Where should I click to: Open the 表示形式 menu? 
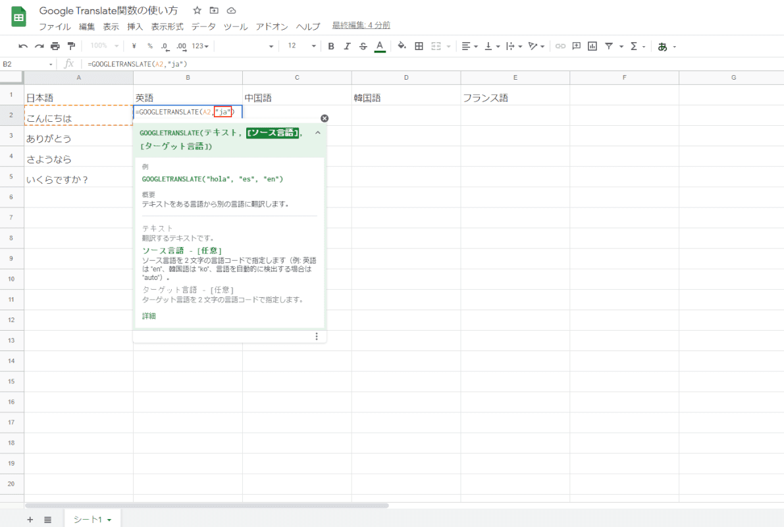[x=167, y=26]
